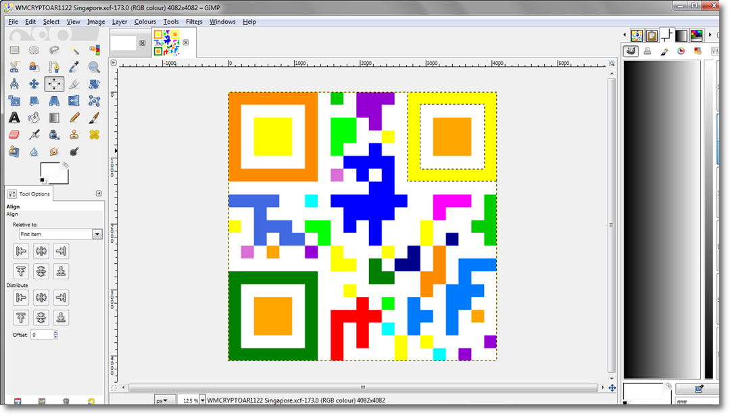Viewport: 730px width, 416px height.
Task: Open the Colours menu
Action: (x=145, y=22)
